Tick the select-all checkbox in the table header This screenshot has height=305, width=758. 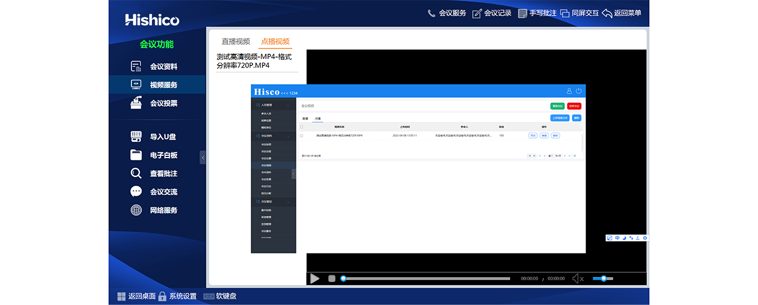[301, 127]
